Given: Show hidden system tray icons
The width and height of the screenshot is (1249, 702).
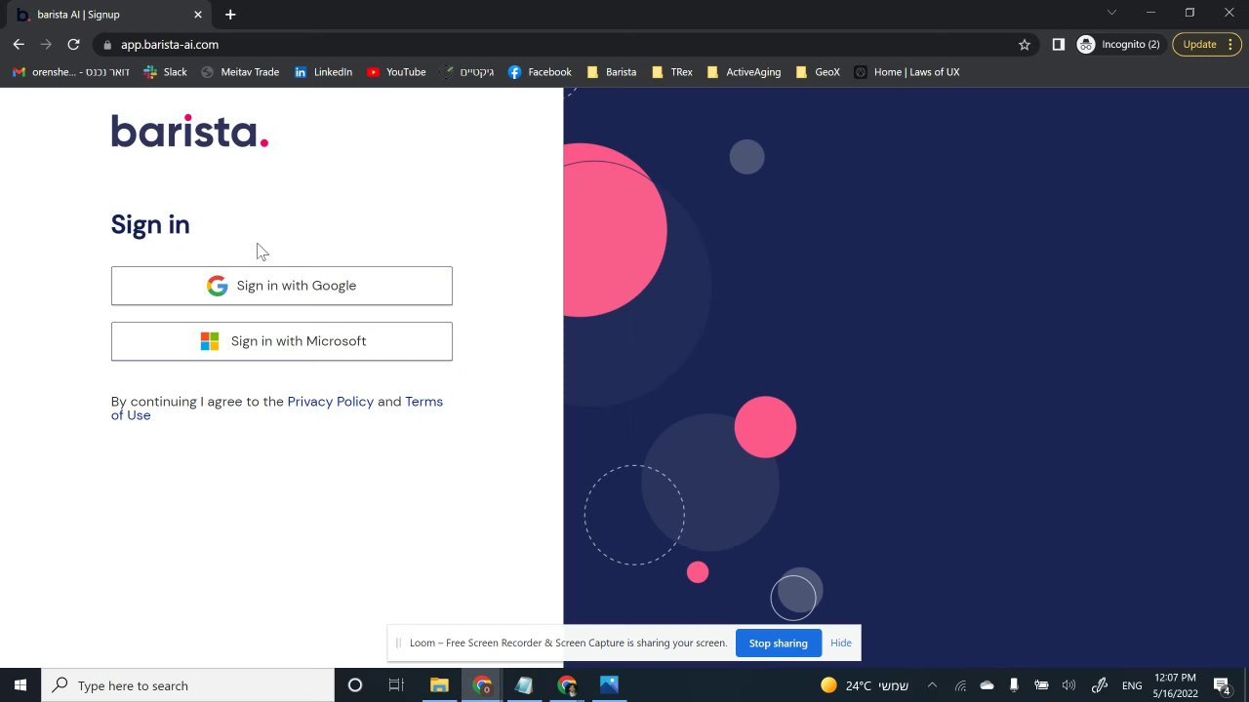Looking at the screenshot, I should click(x=932, y=685).
